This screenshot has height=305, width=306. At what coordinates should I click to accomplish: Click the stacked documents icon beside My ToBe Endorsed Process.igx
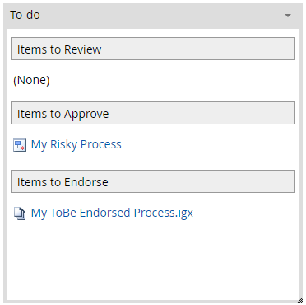(20, 213)
